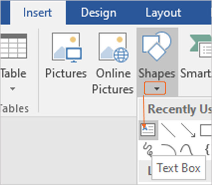This screenshot has width=212, height=185.
Task: Select the Arc shape
Action: 169,150
